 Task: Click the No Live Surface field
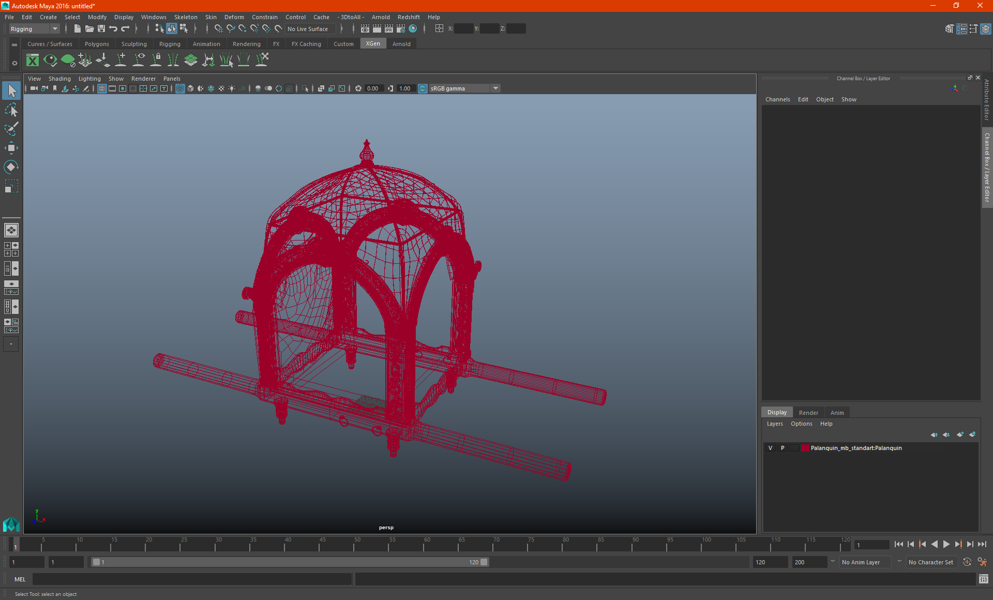310,29
